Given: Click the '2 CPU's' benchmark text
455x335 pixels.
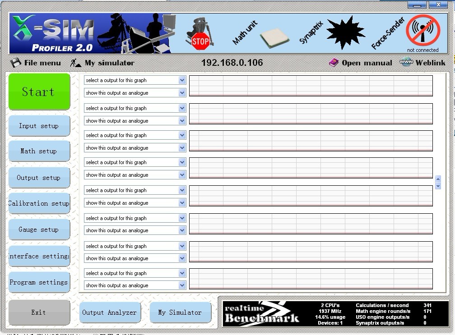Looking at the screenshot, I should tap(330, 305).
